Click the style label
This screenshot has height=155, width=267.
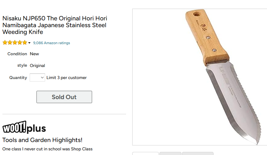(x=22, y=65)
